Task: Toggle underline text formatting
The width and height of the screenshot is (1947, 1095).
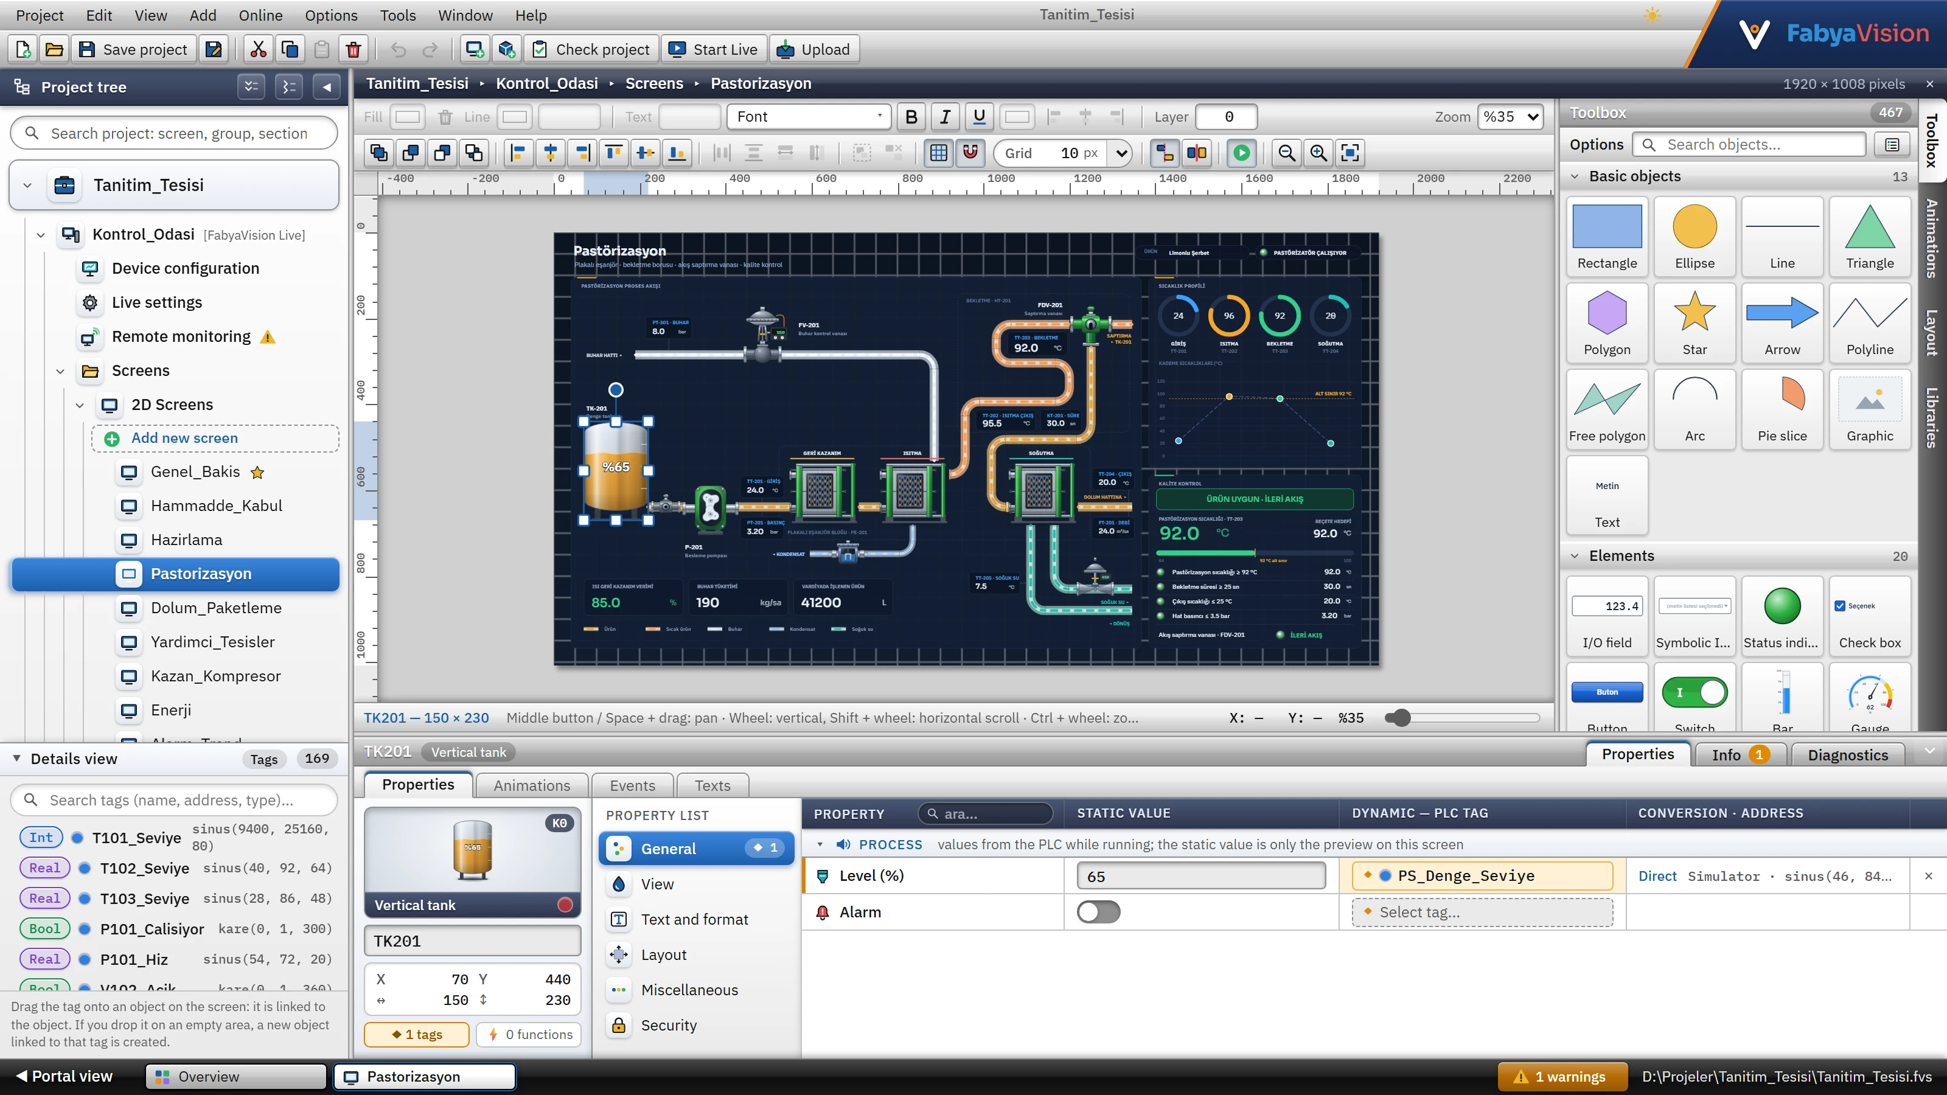Action: tap(979, 116)
